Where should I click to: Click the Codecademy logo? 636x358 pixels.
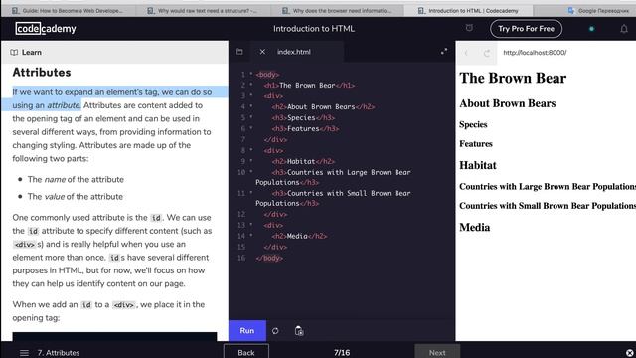coord(46,29)
